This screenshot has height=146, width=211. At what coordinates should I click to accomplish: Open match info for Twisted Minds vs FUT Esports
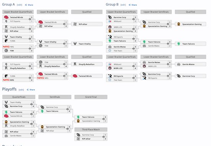(x=30, y=19)
